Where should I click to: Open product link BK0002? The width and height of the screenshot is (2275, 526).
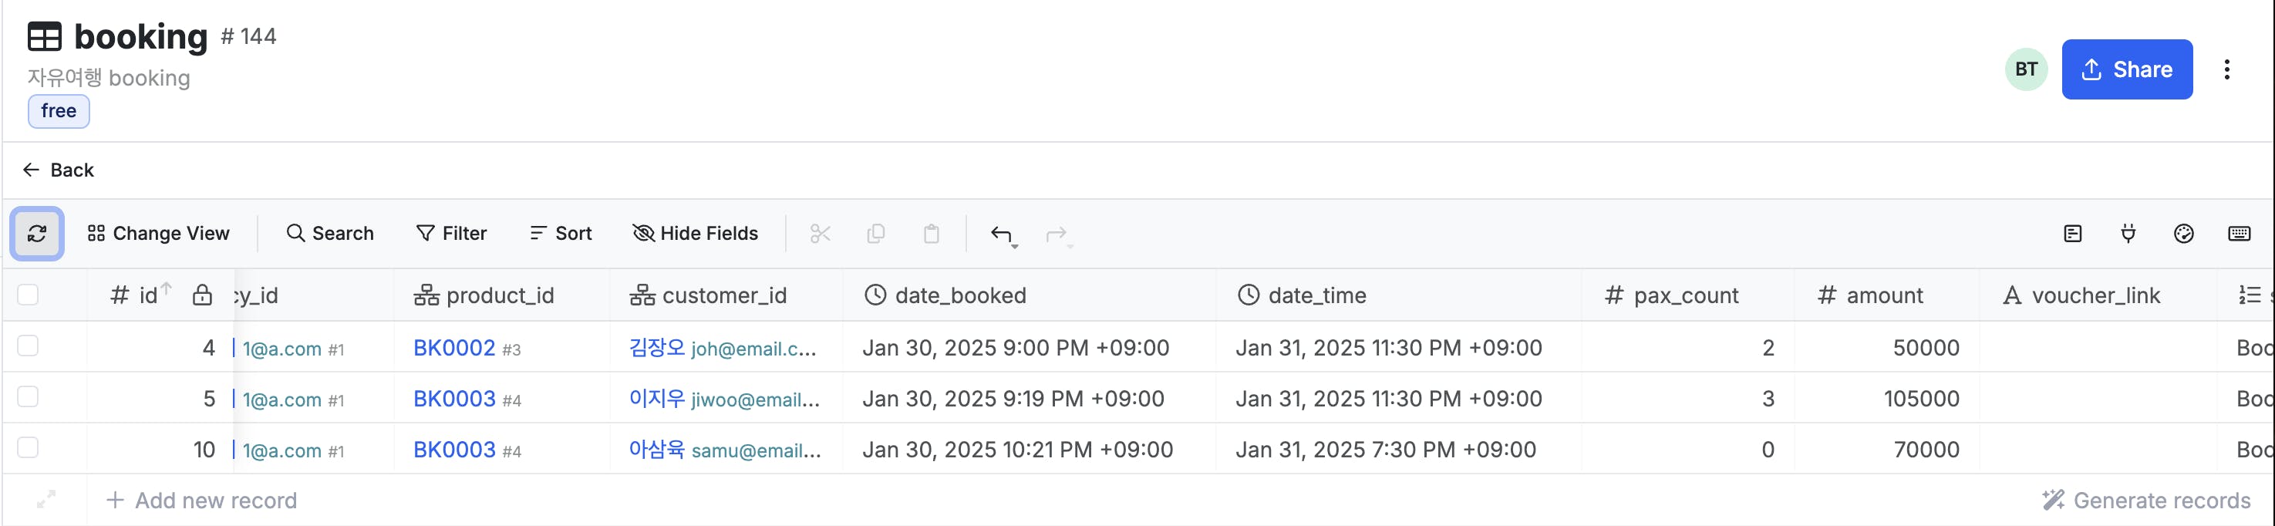pyautogui.click(x=454, y=348)
